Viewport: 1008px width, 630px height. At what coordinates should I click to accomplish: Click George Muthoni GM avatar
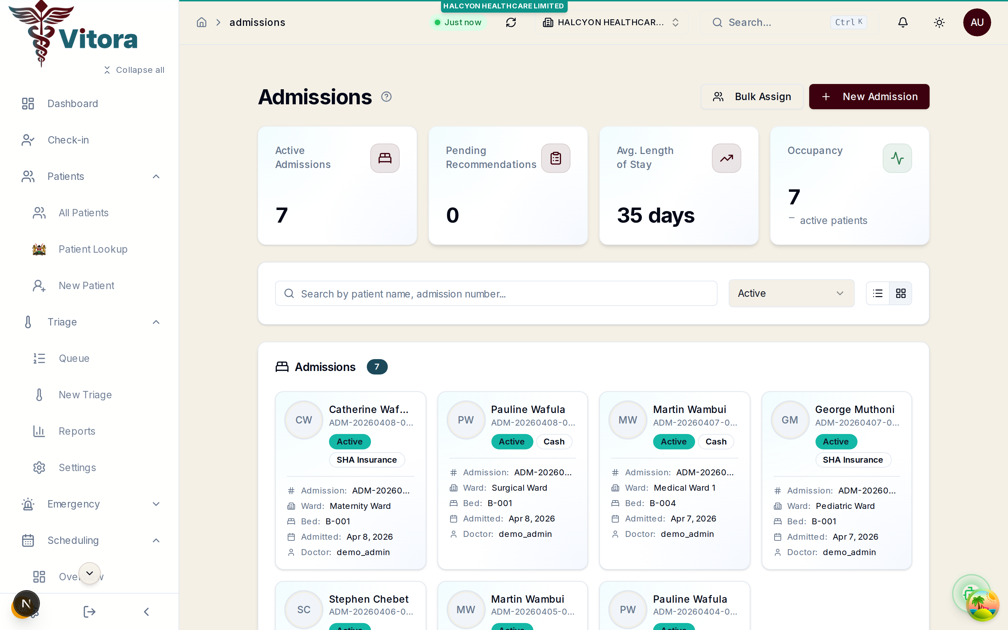(x=790, y=420)
